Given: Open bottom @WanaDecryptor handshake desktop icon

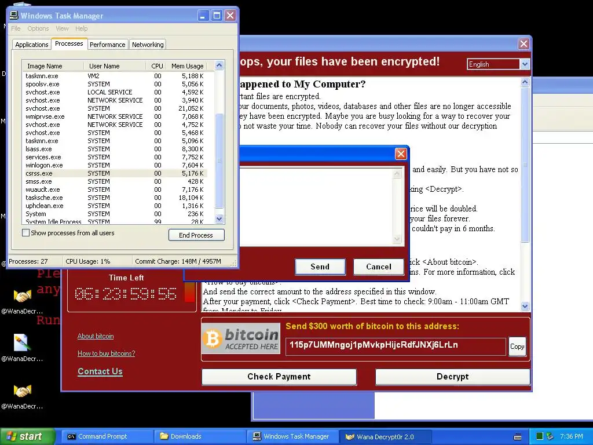Looking at the screenshot, I should [23, 391].
